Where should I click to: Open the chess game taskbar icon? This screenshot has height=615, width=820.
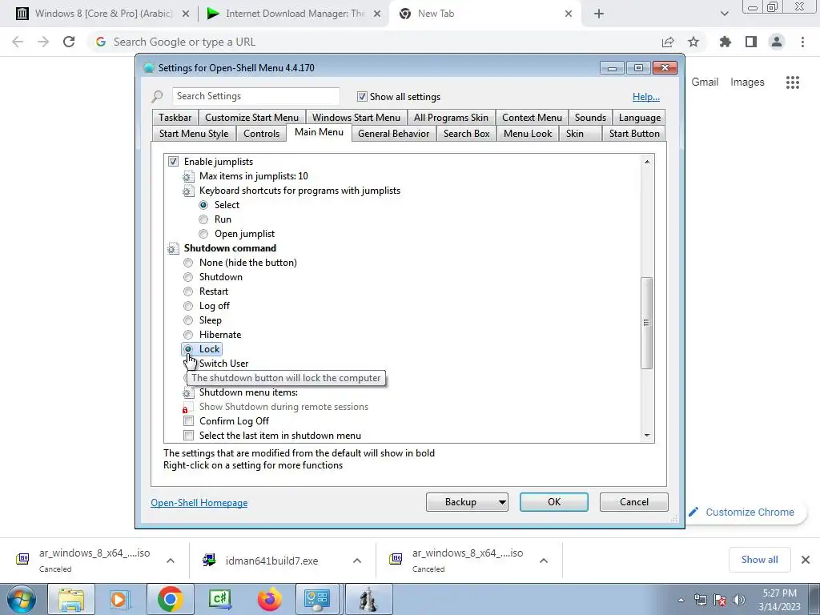tap(368, 599)
